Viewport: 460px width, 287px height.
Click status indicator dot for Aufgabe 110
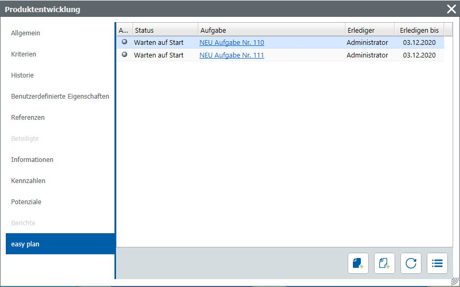[x=124, y=42]
